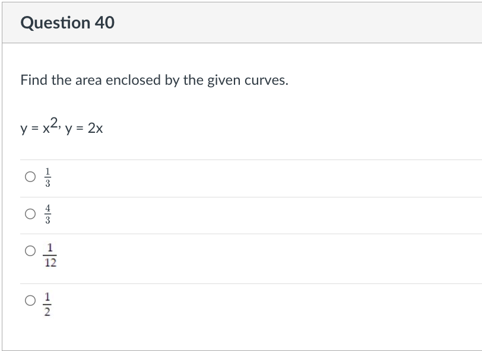Click the Question 40 header
Screen dimensions: 482x351
pos(68,23)
